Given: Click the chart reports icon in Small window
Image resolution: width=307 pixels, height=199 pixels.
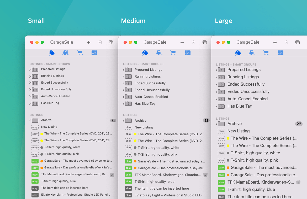Looking at the screenshot, I should [x=94, y=53].
